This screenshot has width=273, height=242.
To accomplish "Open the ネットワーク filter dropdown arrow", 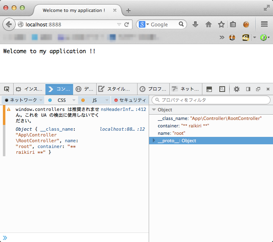I will point(41,100).
